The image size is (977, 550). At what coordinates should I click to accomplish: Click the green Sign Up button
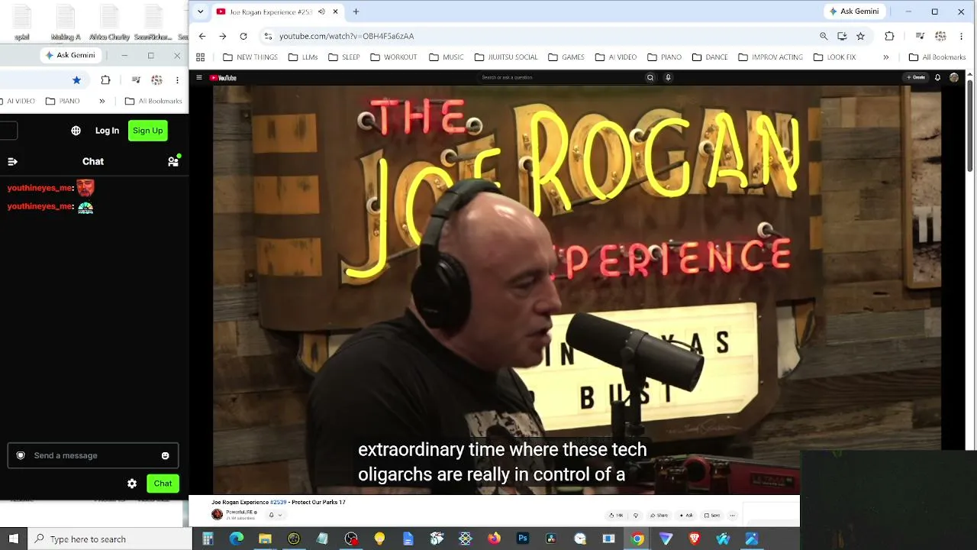click(148, 131)
